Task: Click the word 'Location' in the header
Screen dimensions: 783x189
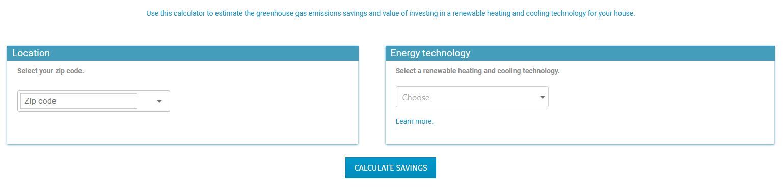Action: pyautogui.click(x=31, y=53)
